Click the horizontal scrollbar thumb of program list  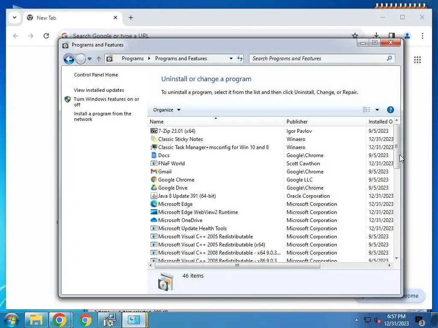[237, 265]
